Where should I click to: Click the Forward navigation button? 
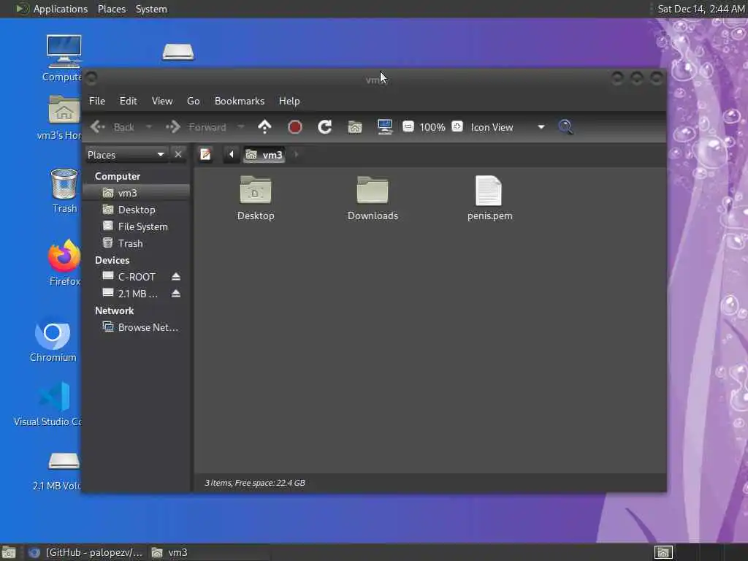(x=196, y=127)
